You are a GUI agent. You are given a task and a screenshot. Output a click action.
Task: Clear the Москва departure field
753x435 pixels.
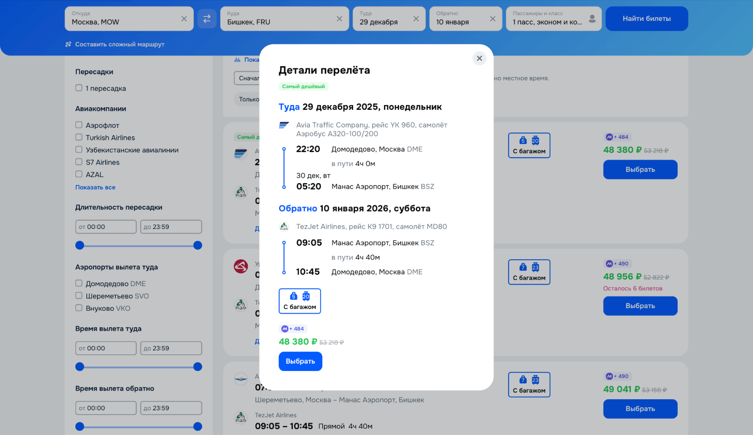184,18
